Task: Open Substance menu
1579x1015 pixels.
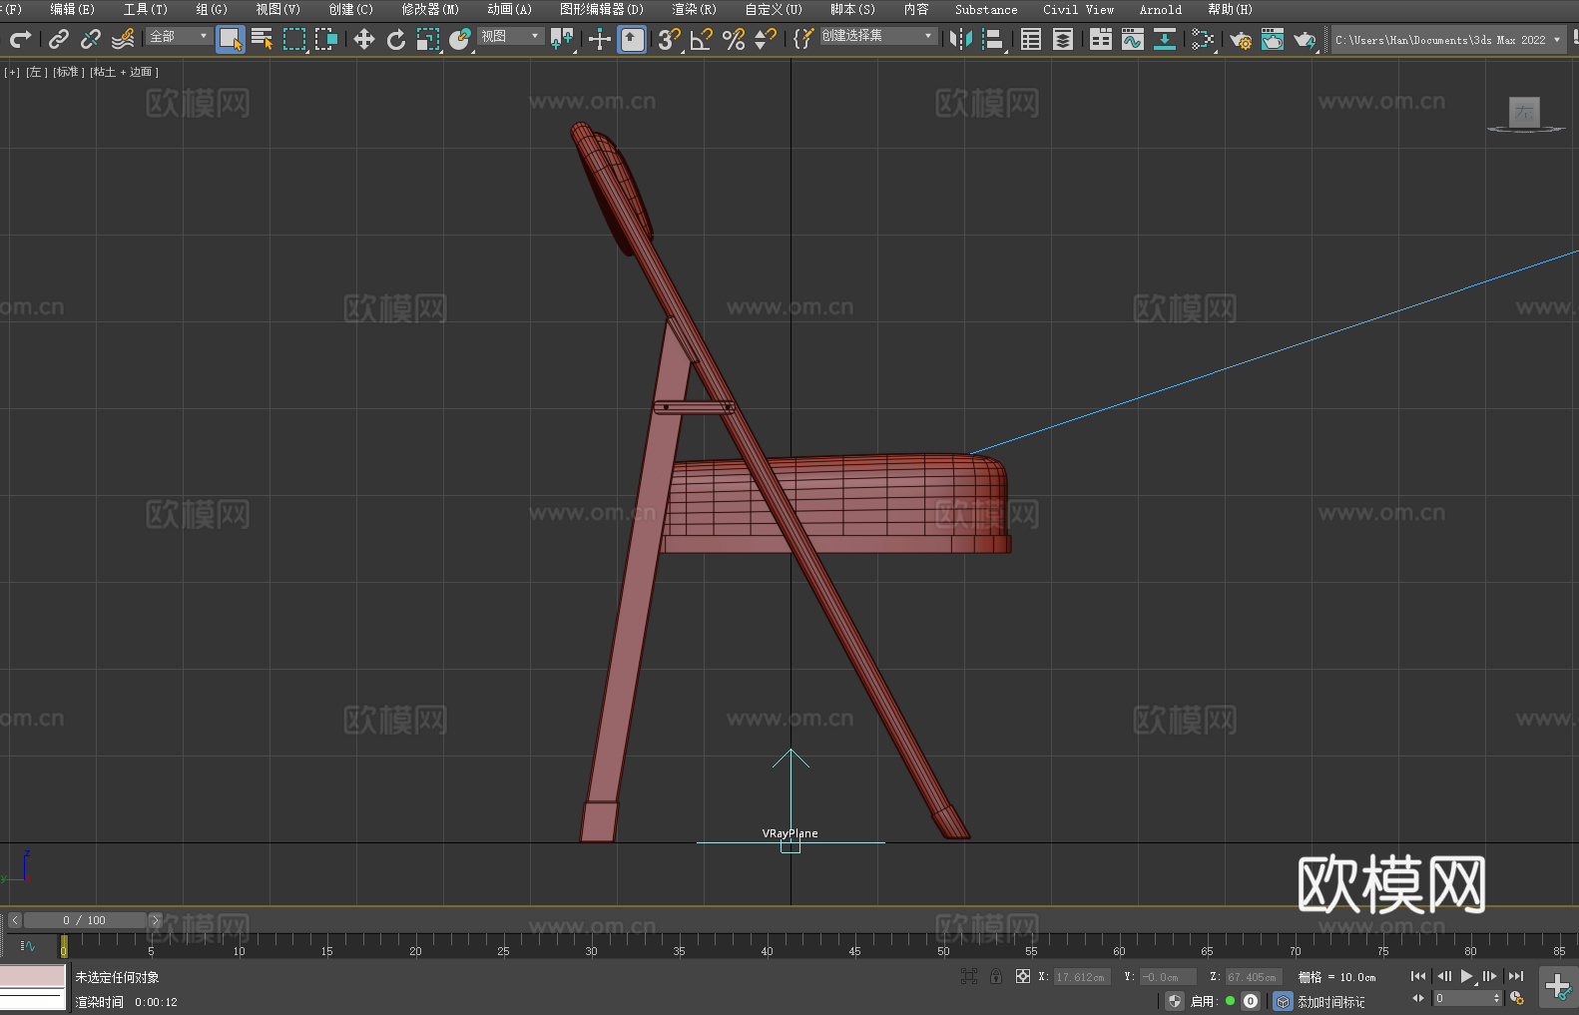Action: click(x=986, y=9)
